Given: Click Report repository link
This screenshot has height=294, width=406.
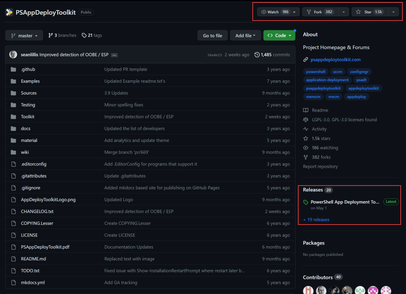Looking at the screenshot, I should click(x=320, y=167).
